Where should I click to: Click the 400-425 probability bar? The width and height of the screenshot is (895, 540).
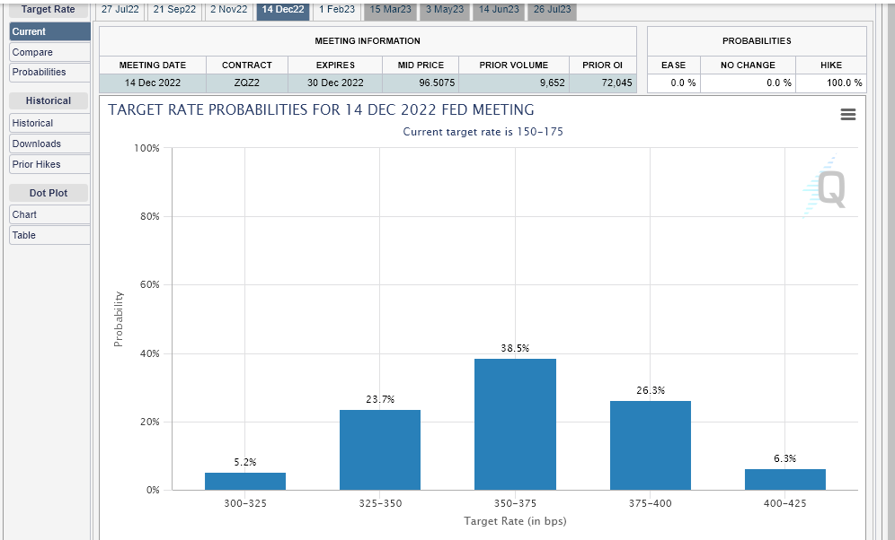pos(784,480)
